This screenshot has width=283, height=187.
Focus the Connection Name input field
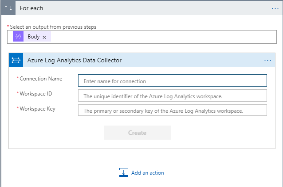(173, 80)
